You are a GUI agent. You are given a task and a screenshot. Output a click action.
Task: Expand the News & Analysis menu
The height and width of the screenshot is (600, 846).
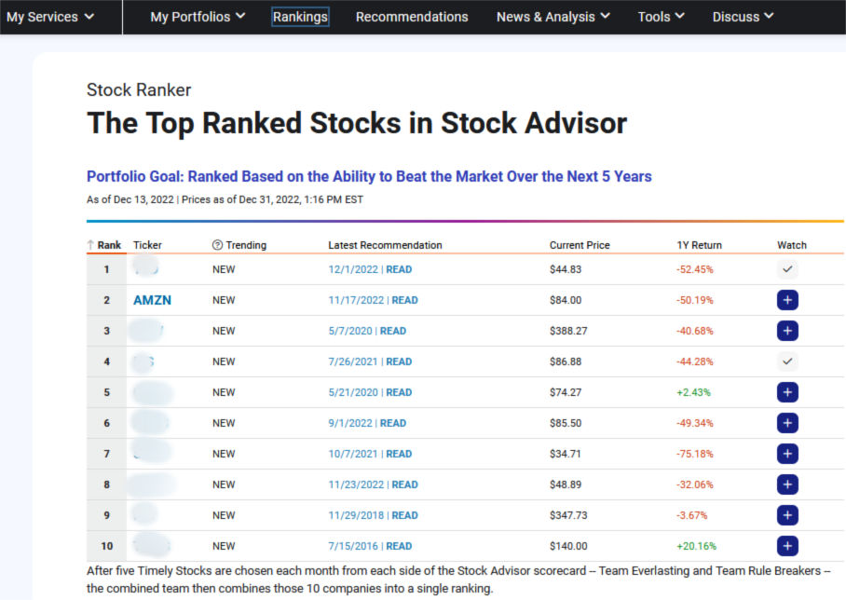(553, 17)
